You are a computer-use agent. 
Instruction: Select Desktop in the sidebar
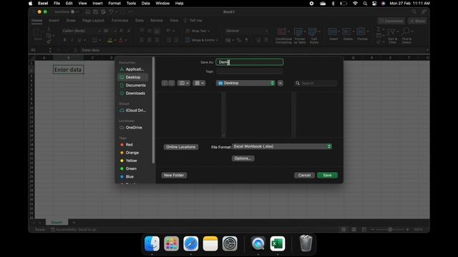(132, 77)
